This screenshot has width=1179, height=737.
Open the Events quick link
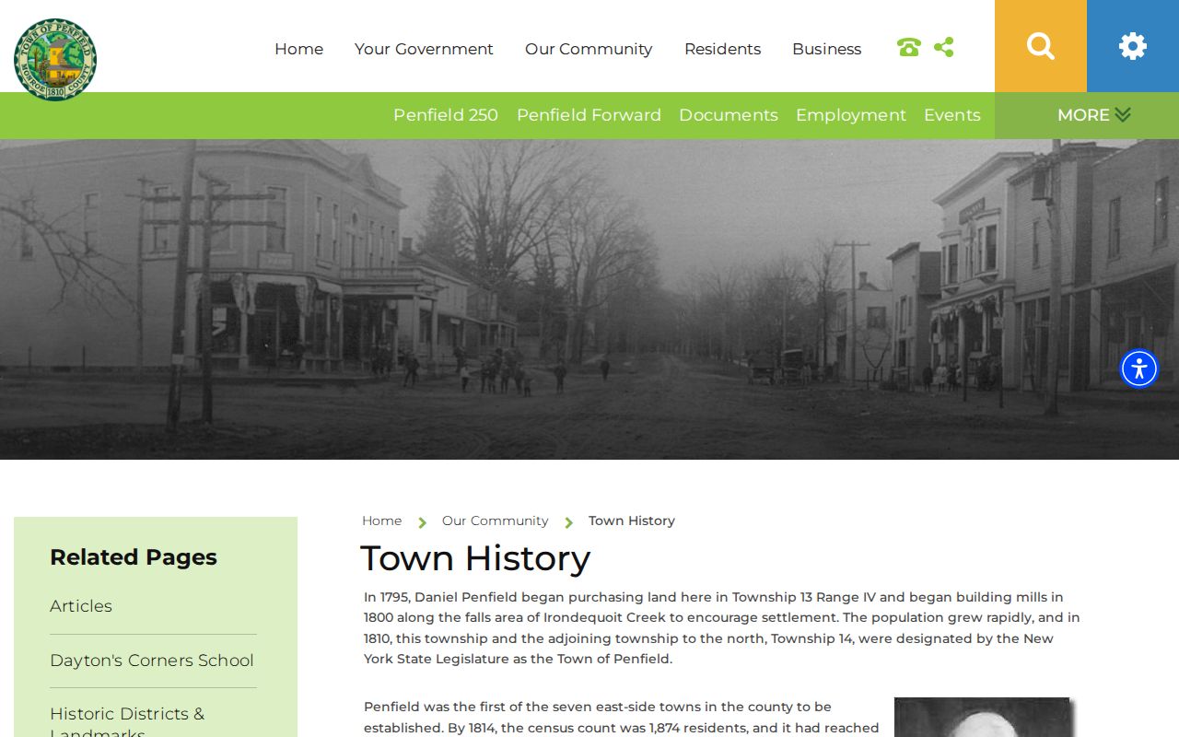point(952,115)
